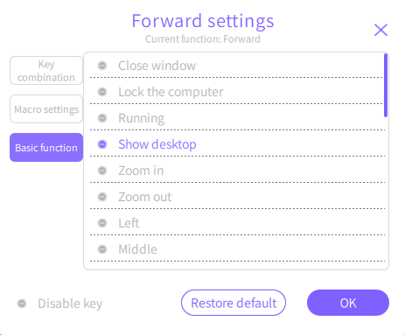This screenshot has width=405, height=335.
Task: Open the Basic function tab
Action: click(x=46, y=148)
